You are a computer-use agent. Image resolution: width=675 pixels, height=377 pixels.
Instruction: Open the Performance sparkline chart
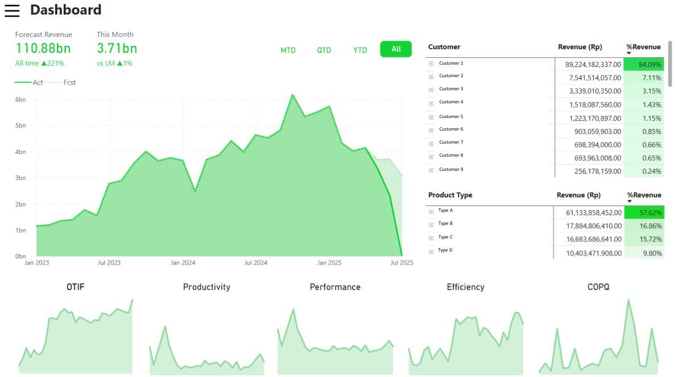click(336, 341)
